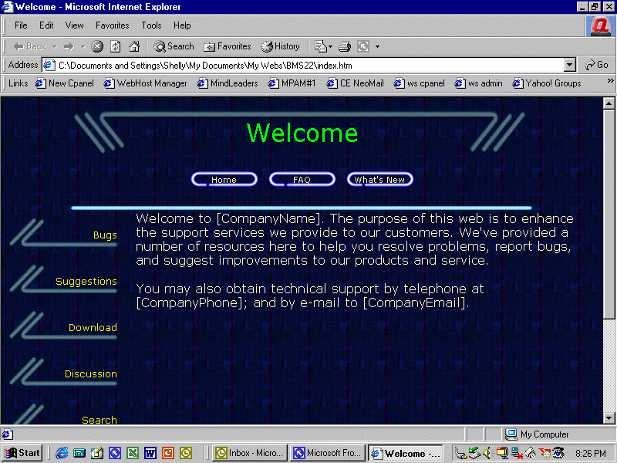Open the WebHost Manager link shortcut
The image size is (617, 463).
145,83
